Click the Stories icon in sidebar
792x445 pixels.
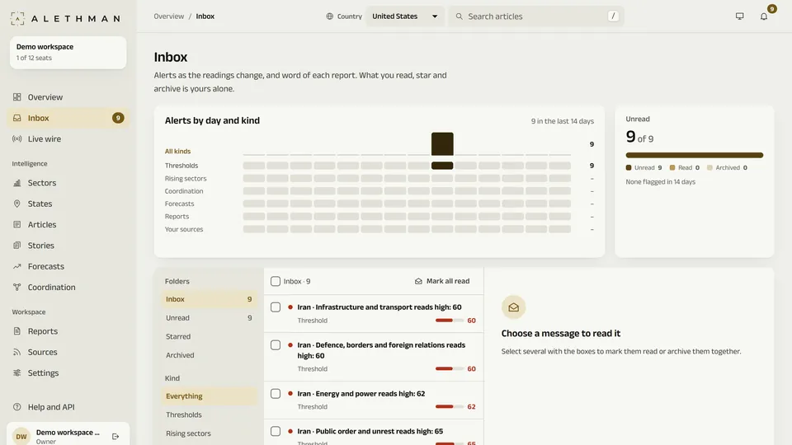coord(17,246)
